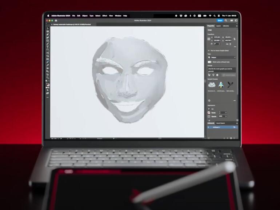Screen dimensions: 280x210
Task: Click the Home icon beside window controls
Action: (x=56, y=20)
